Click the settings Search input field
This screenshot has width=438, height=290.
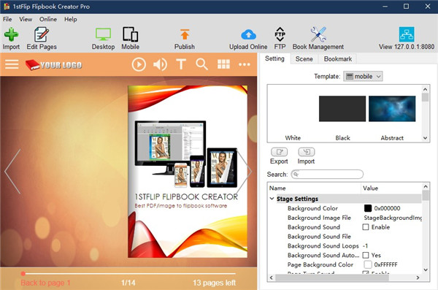[327, 175]
